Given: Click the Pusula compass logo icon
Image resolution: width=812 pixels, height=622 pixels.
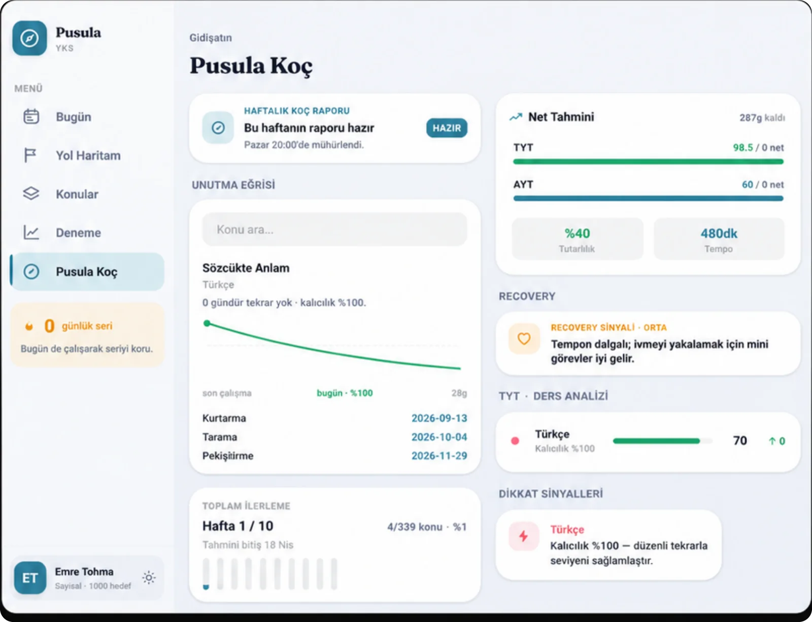Looking at the screenshot, I should pyautogui.click(x=29, y=38).
